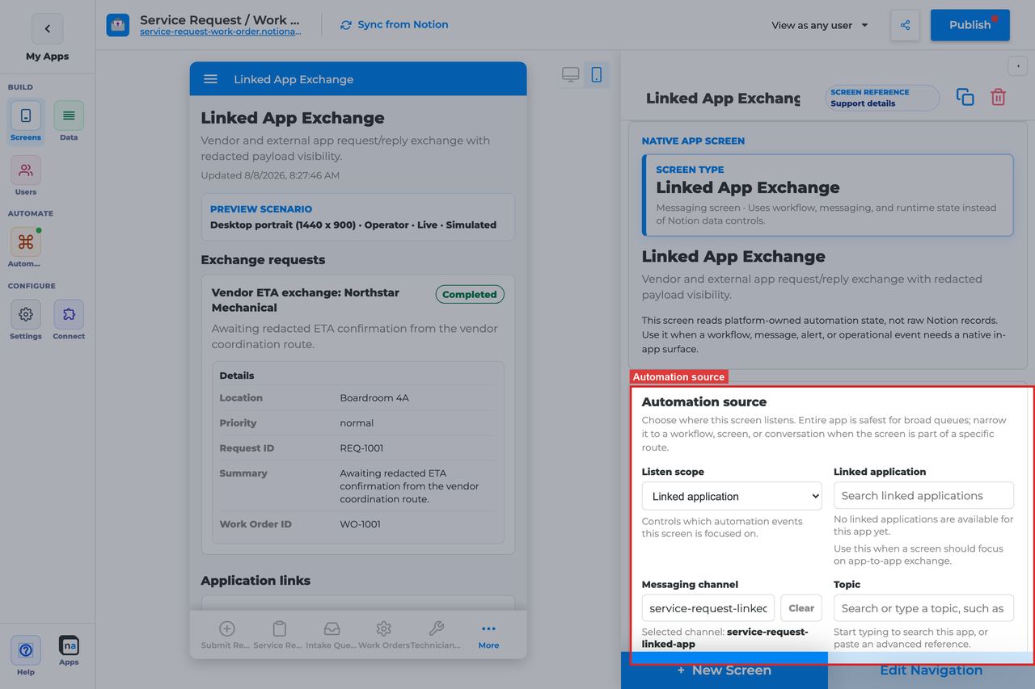Click the Messaging channel input field
The height and width of the screenshot is (689, 1035).
(x=708, y=608)
